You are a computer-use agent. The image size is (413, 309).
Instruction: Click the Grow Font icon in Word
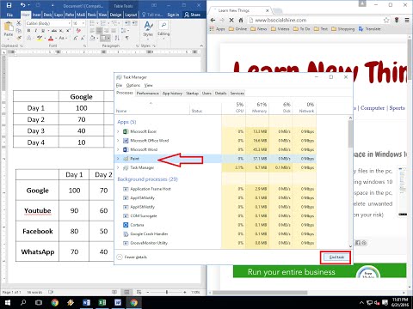point(75,38)
